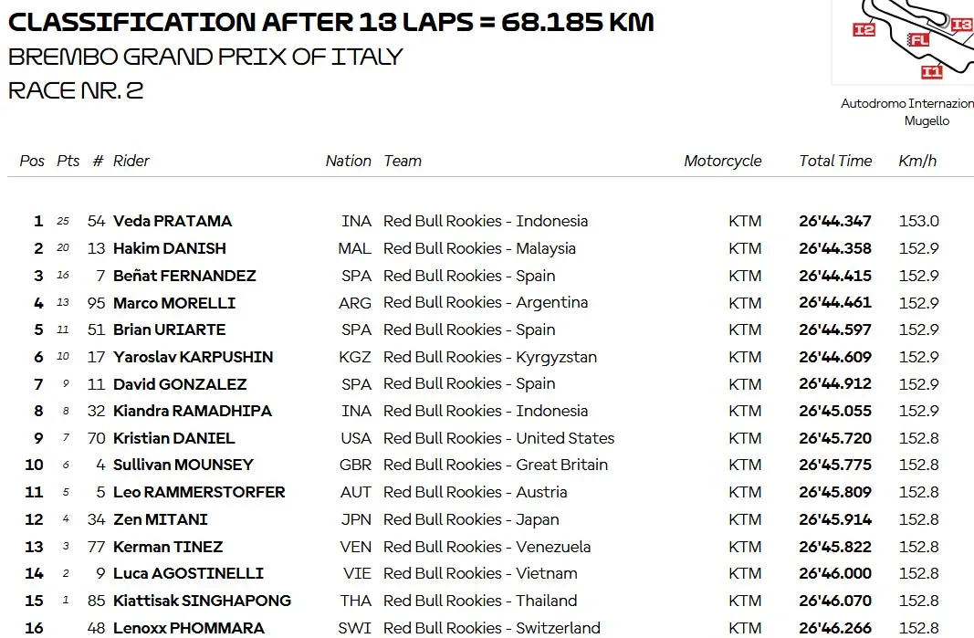
Task: Open Yaroslav KARPUSHIN's entry
Action: (x=194, y=357)
